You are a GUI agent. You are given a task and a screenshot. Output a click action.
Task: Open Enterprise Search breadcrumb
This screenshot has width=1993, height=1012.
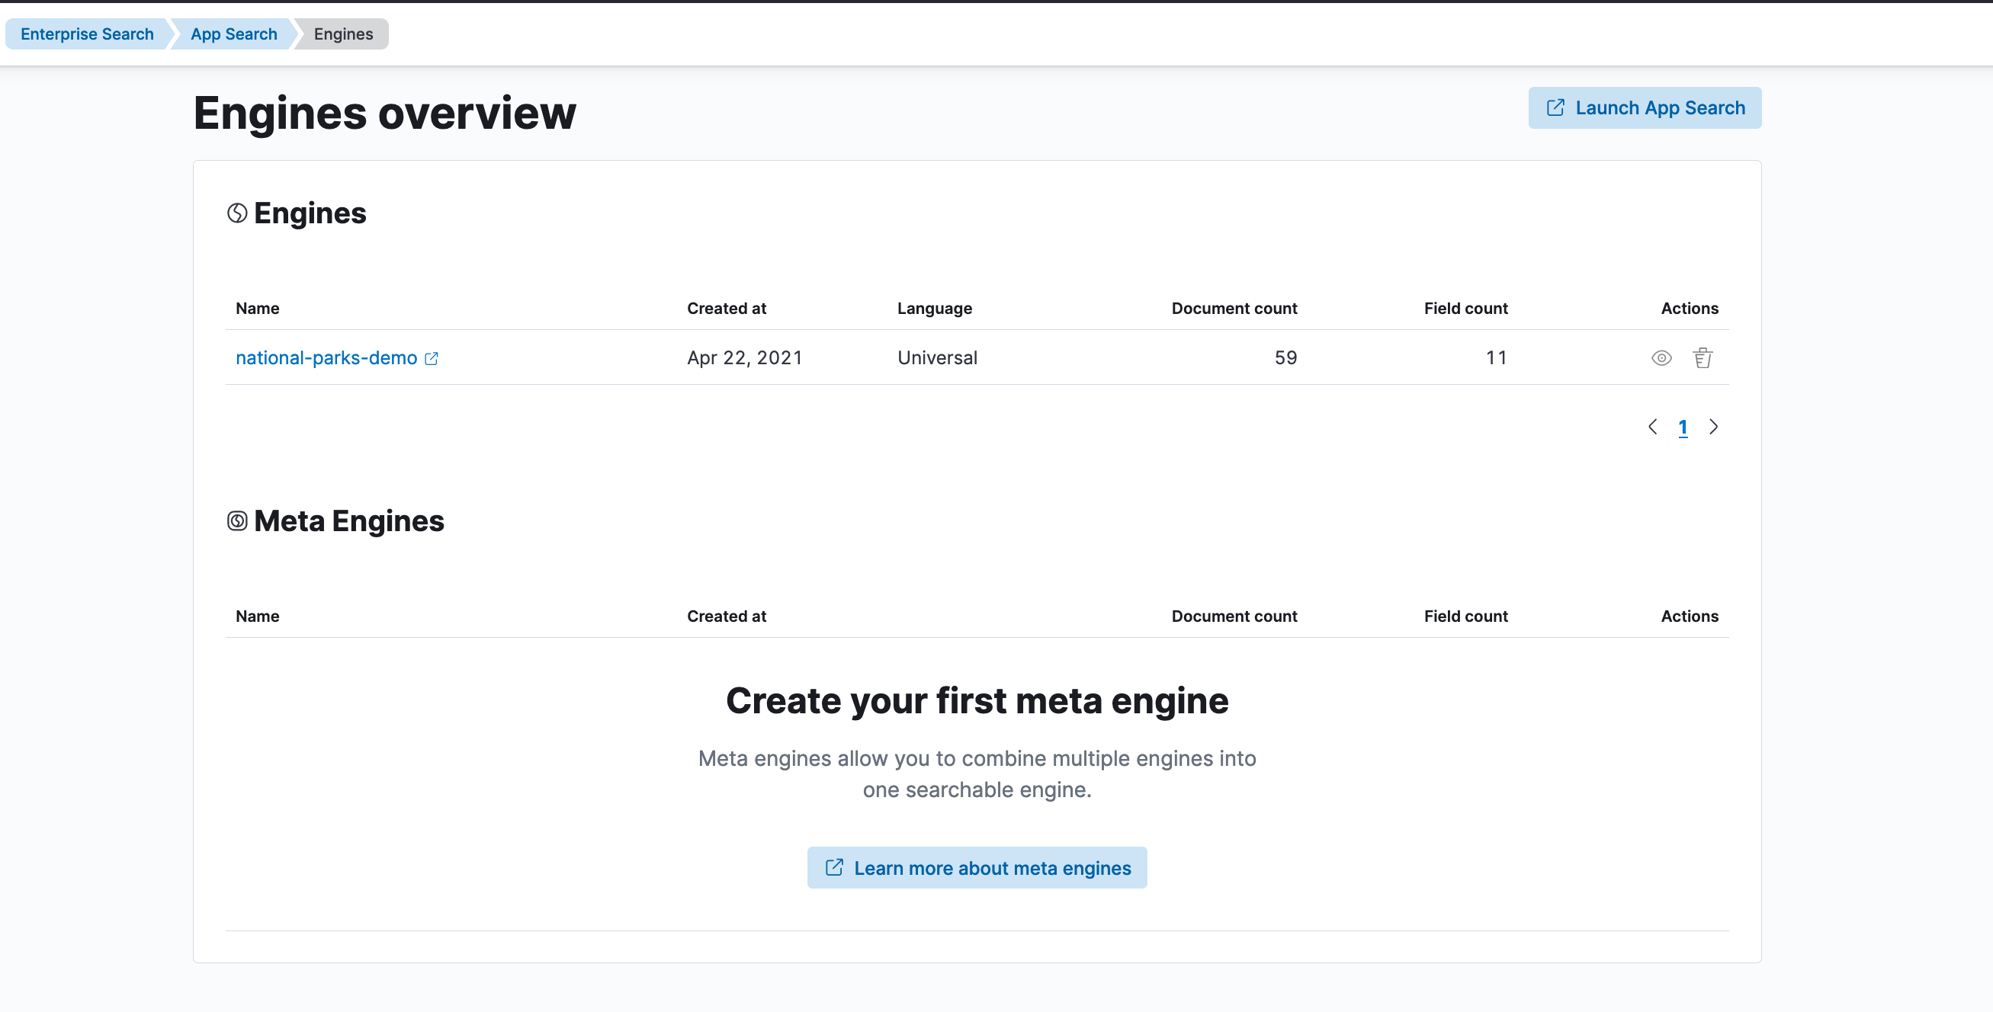(87, 34)
